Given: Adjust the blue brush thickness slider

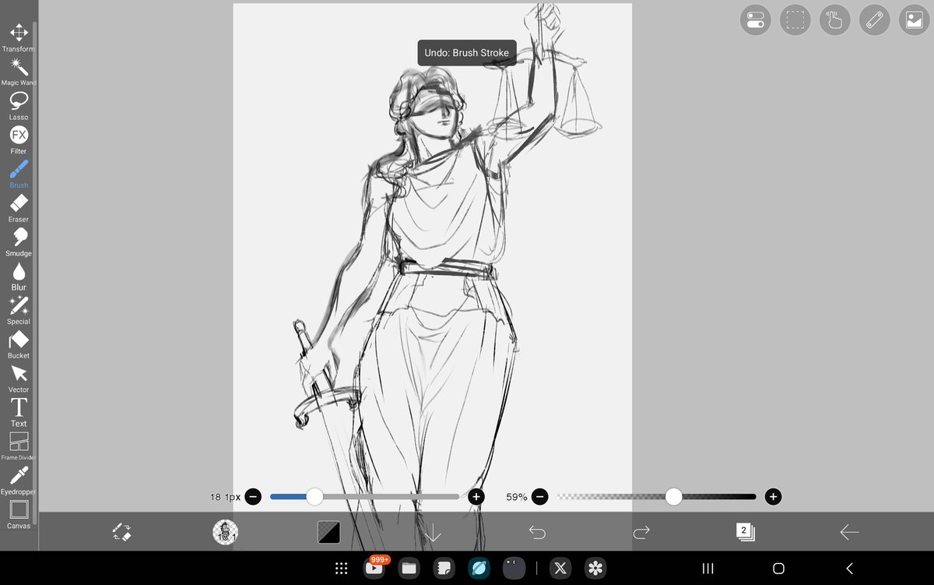Looking at the screenshot, I should coord(364,496).
